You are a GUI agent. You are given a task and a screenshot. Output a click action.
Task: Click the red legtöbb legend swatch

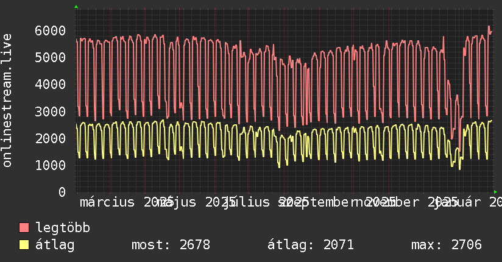24,228
